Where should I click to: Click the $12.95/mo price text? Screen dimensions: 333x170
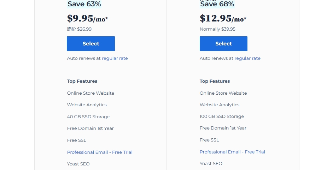click(223, 18)
